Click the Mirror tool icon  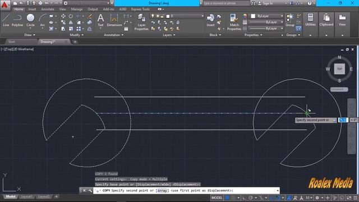[71, 22]
